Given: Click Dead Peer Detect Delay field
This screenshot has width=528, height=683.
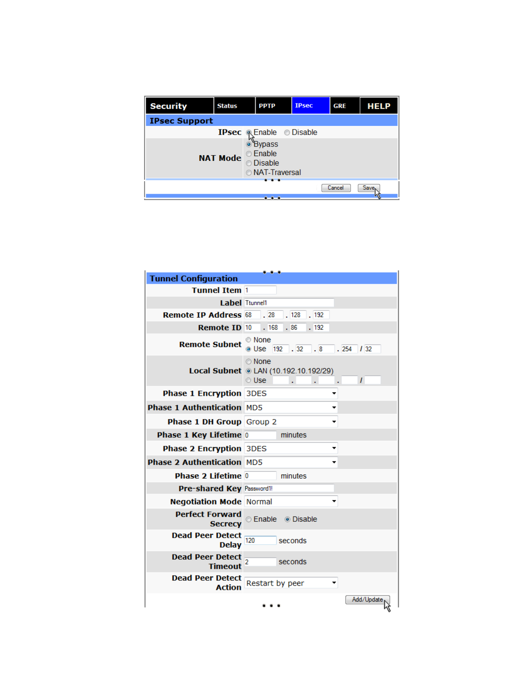Looking at the screenshot, I should (260, 541).
